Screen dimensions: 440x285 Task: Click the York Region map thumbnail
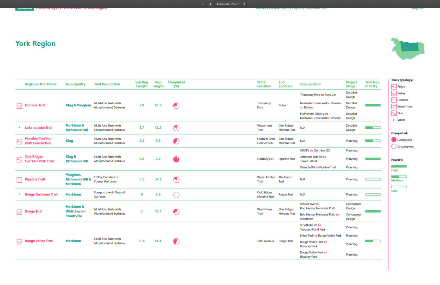coord(408,49)
